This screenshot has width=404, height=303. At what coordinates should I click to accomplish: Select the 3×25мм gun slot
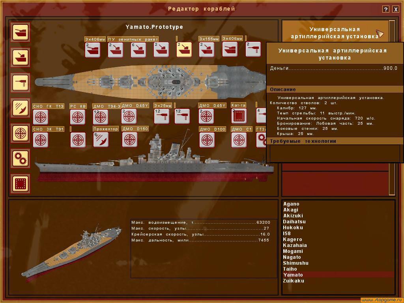point(161,116)
